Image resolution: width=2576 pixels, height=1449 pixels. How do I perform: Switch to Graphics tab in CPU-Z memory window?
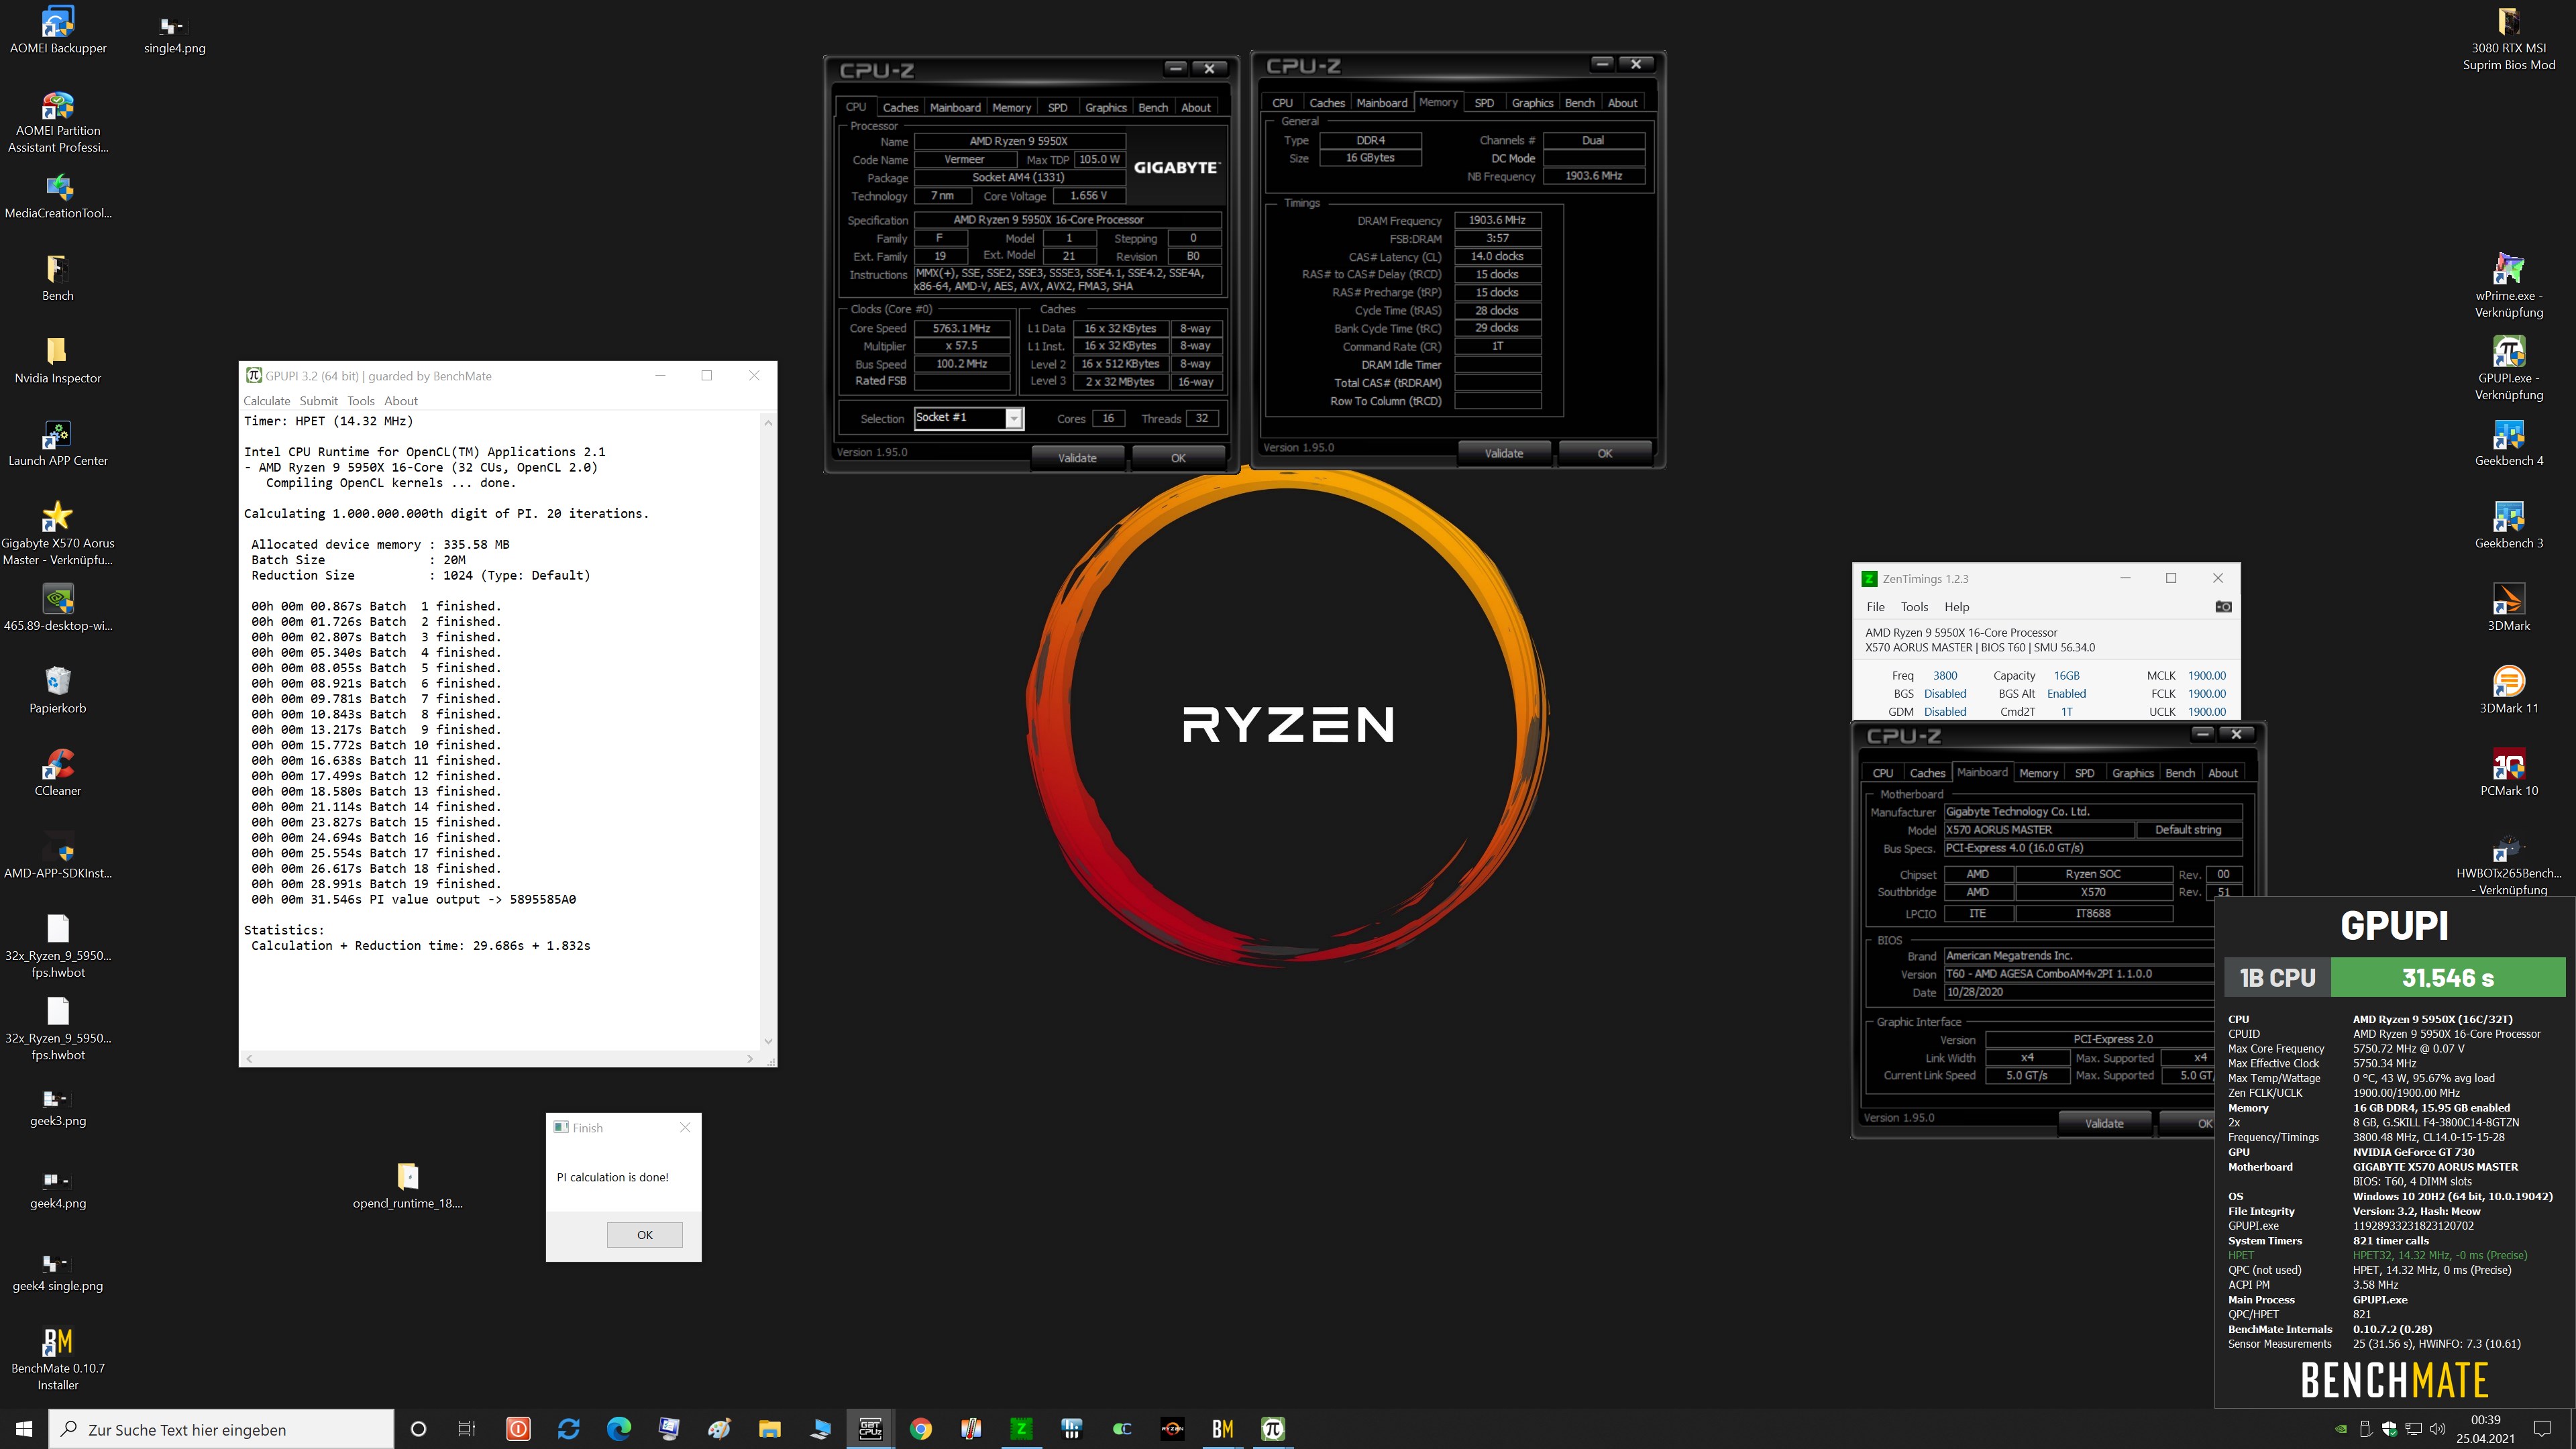coord(1532,103)
